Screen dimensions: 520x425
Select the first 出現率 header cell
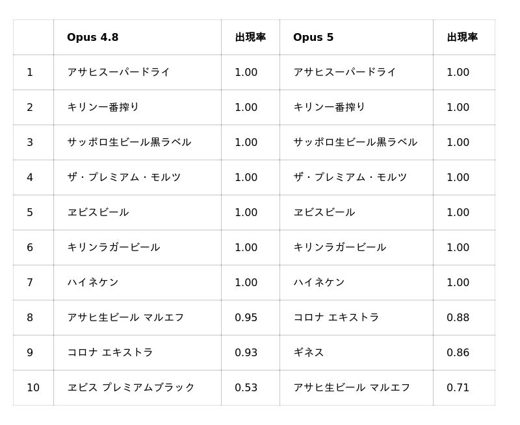(250, 37)
